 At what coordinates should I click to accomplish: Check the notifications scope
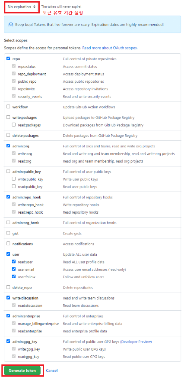point(8,244)
